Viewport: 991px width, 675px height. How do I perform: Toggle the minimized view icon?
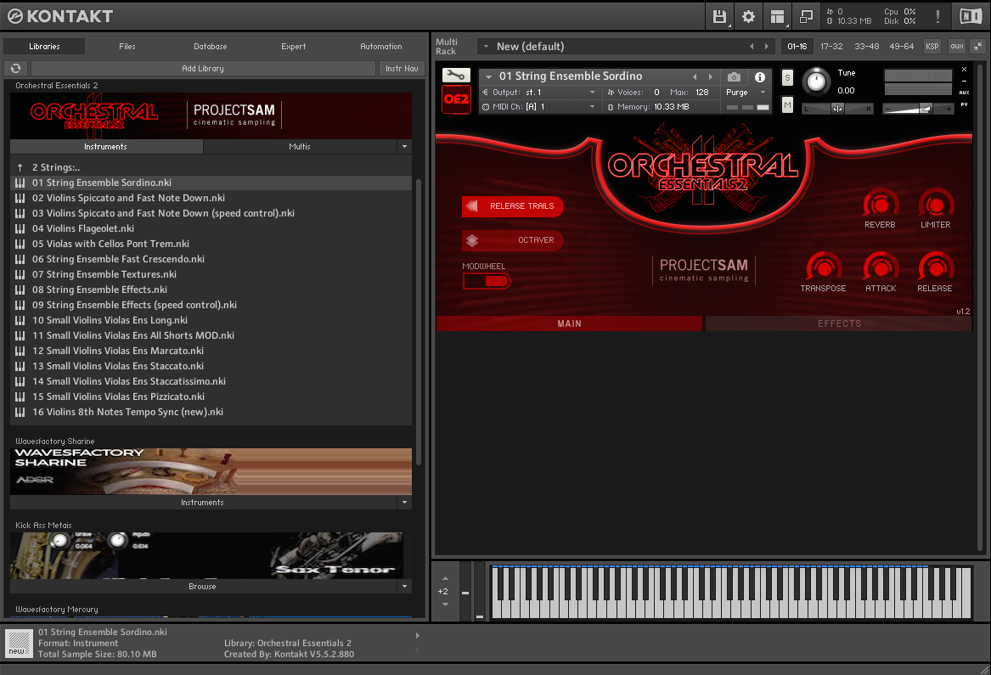tap(806, 16)
